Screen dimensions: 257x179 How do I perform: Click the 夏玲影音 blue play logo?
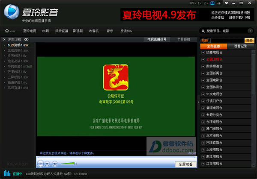pyautogui.click(x=12, y=12)
